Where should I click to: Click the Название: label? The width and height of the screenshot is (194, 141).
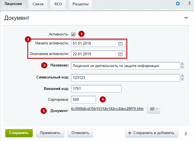pyautogui.click(x=60, y=65)
